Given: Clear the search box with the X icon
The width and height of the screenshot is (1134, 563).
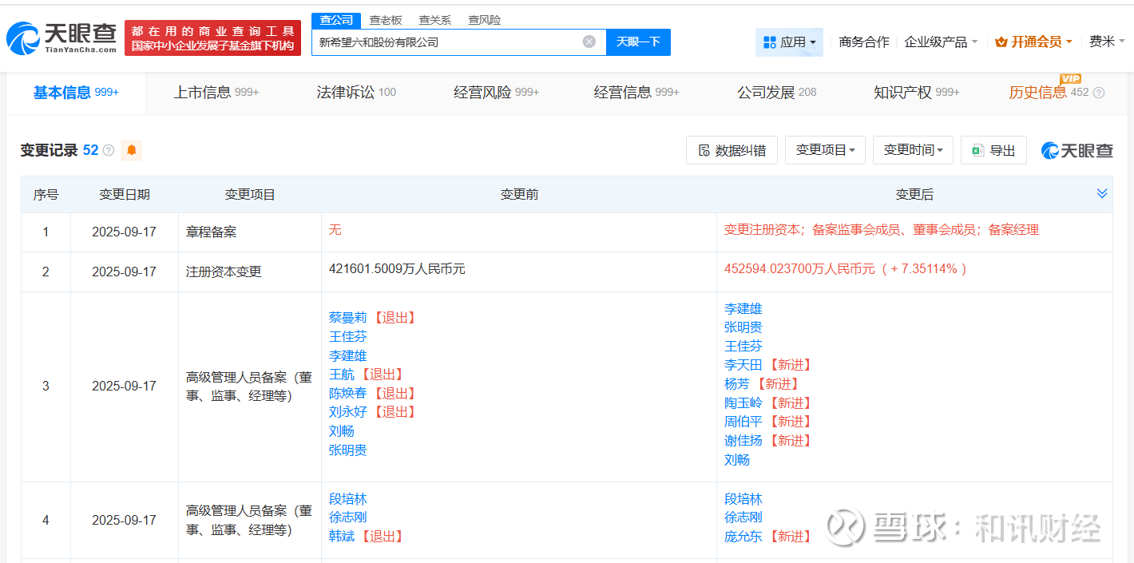Looking at the screenshot, I should click(589, 42).
